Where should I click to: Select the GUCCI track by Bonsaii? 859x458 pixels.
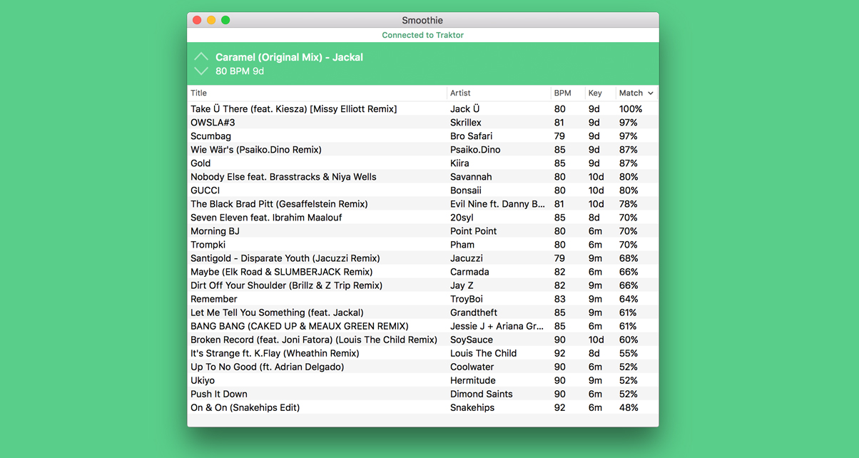coord(423,190)
